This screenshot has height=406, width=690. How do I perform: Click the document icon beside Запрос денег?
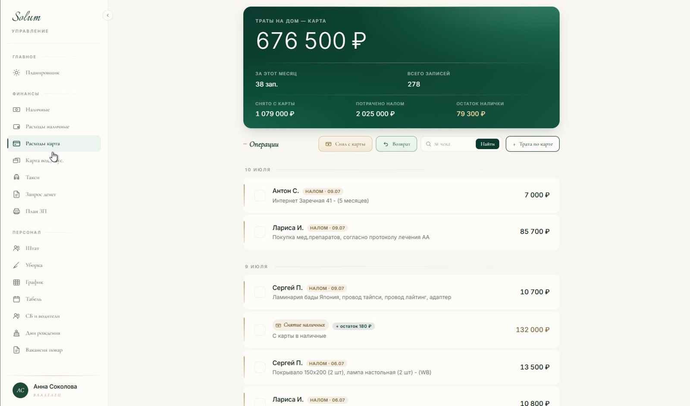click(16, 194)
